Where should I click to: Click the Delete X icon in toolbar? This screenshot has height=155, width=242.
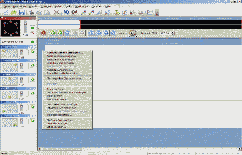(x=56, y=13)
